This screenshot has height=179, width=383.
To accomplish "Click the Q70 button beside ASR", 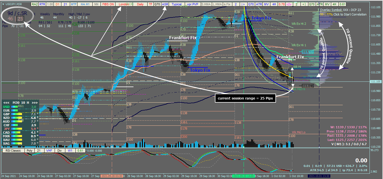I will click(x=157, y=4).
